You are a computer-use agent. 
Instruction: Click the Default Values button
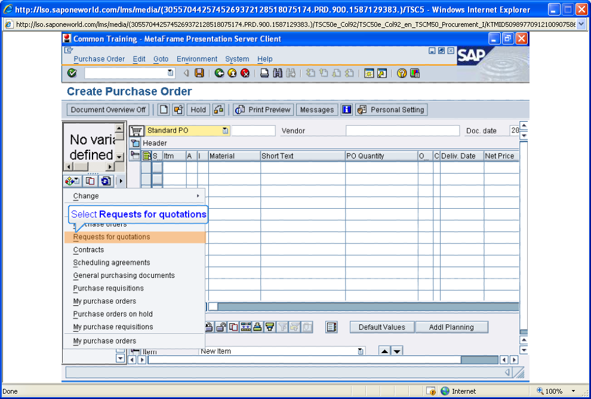coord(382,327)
